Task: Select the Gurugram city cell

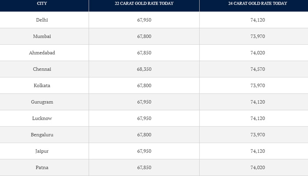Action: 43,102
